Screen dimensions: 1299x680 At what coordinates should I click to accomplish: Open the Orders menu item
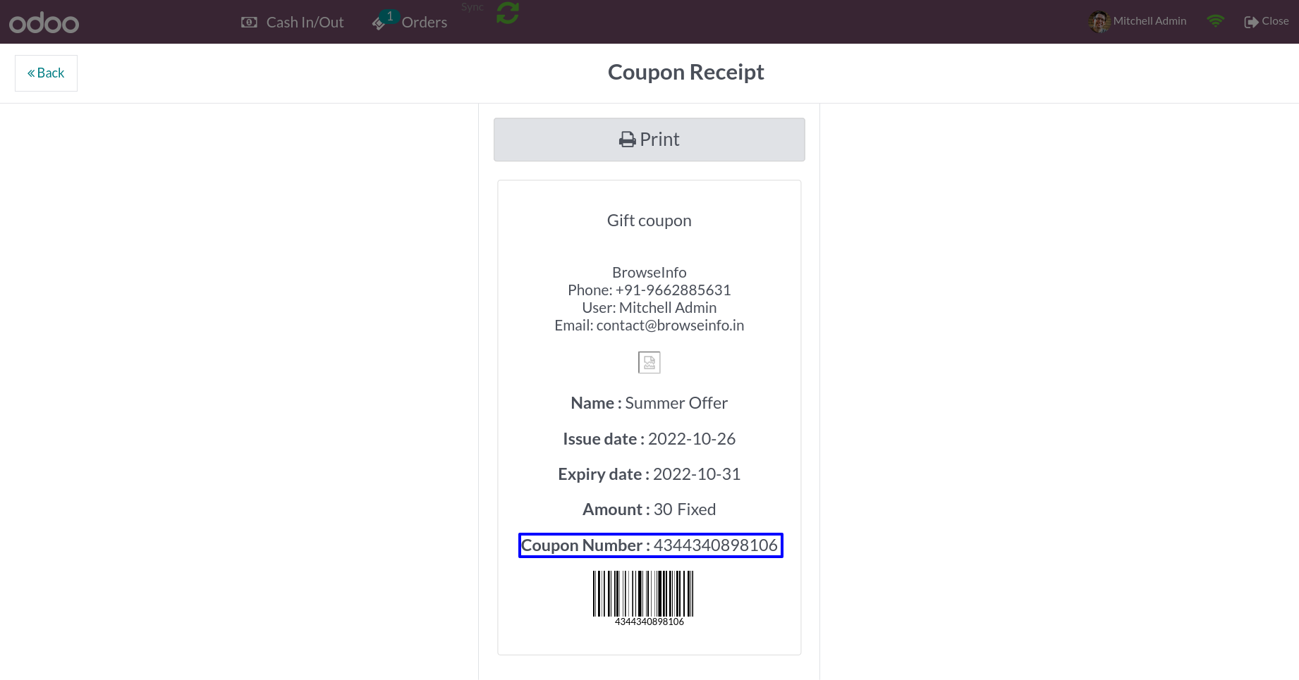(x=410, y=22)
